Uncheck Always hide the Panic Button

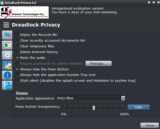17,69
